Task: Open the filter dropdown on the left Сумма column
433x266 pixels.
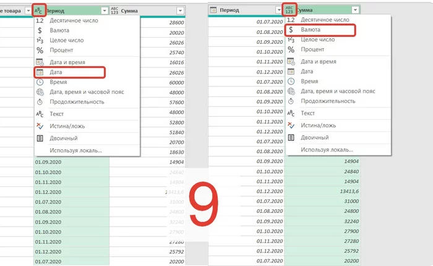Action: (x=180, y=10)
